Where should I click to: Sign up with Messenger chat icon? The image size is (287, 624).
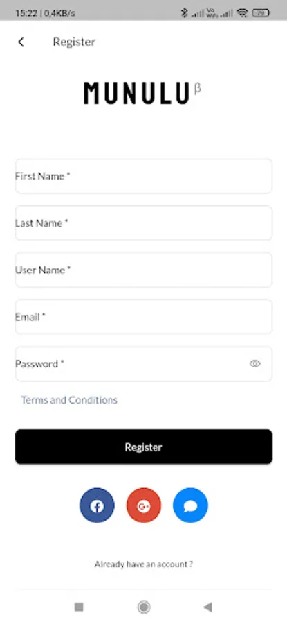point(191,505)
